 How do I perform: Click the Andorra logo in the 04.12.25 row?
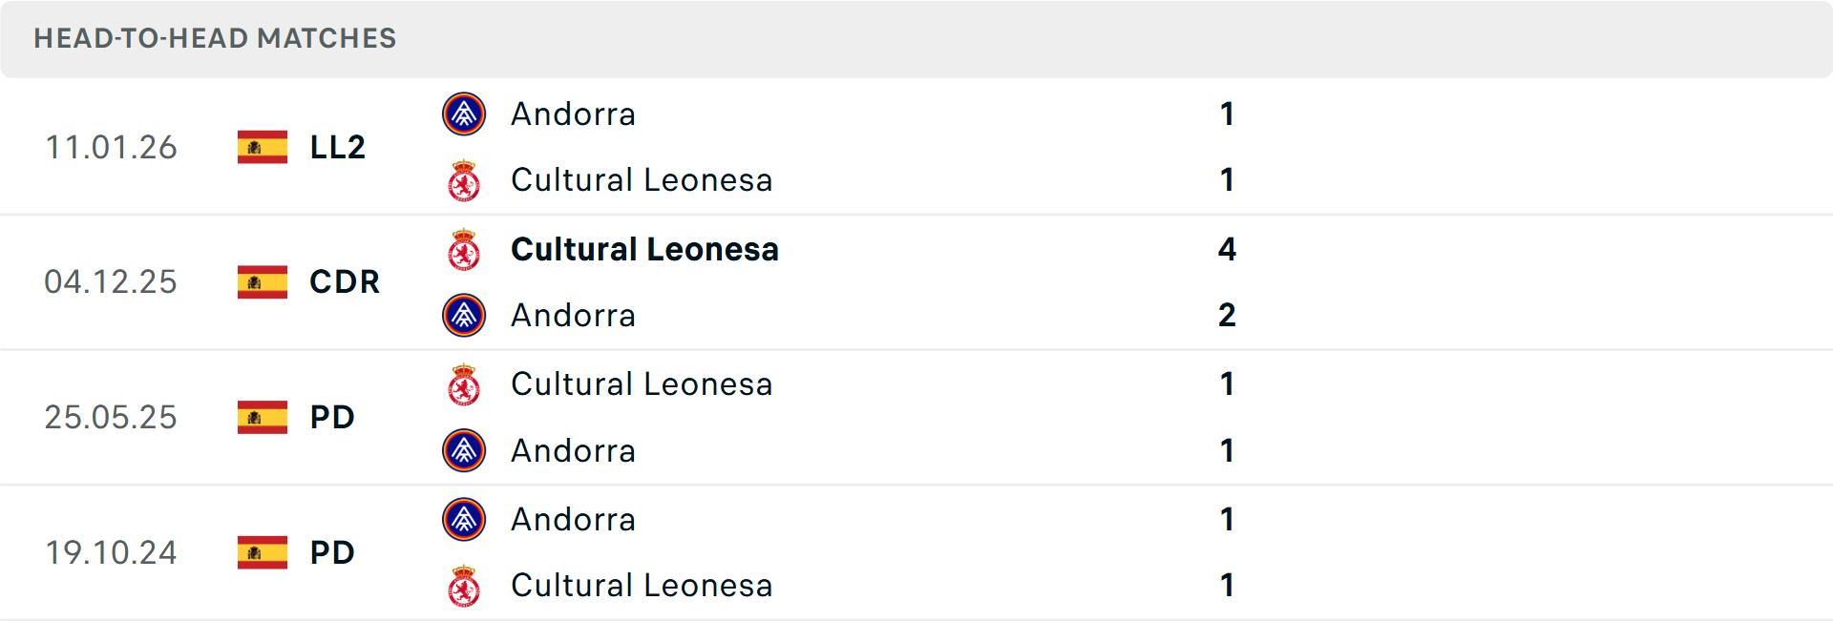465,315
